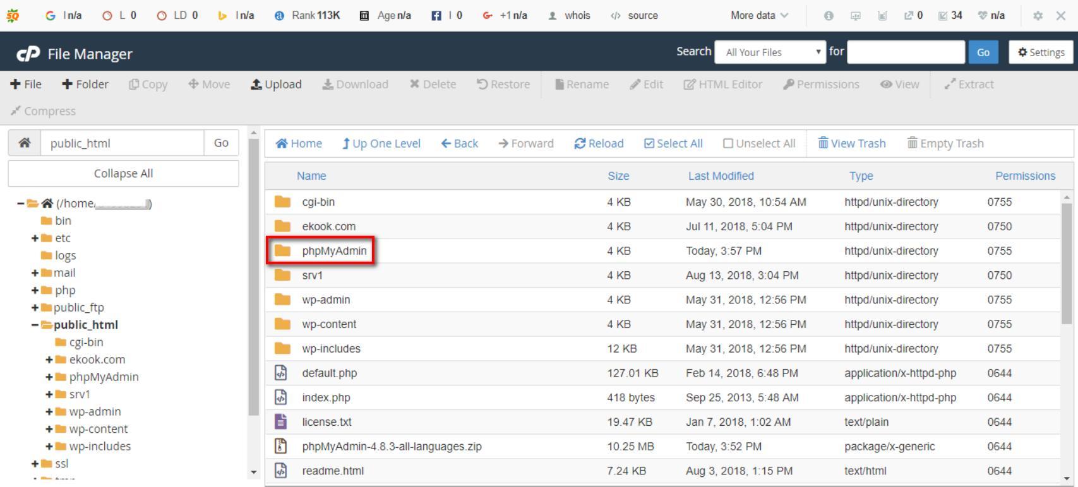Screen dimensions: 1078x487
Task: Click the home icon beside path field
Action: 25,143
